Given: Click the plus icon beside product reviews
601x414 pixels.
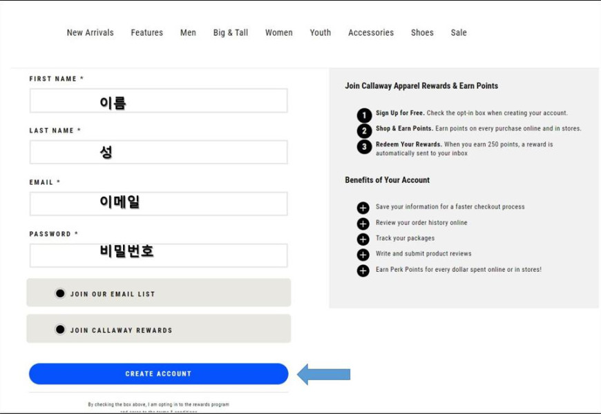Looking at the screenshot, I should click(363, 255).
